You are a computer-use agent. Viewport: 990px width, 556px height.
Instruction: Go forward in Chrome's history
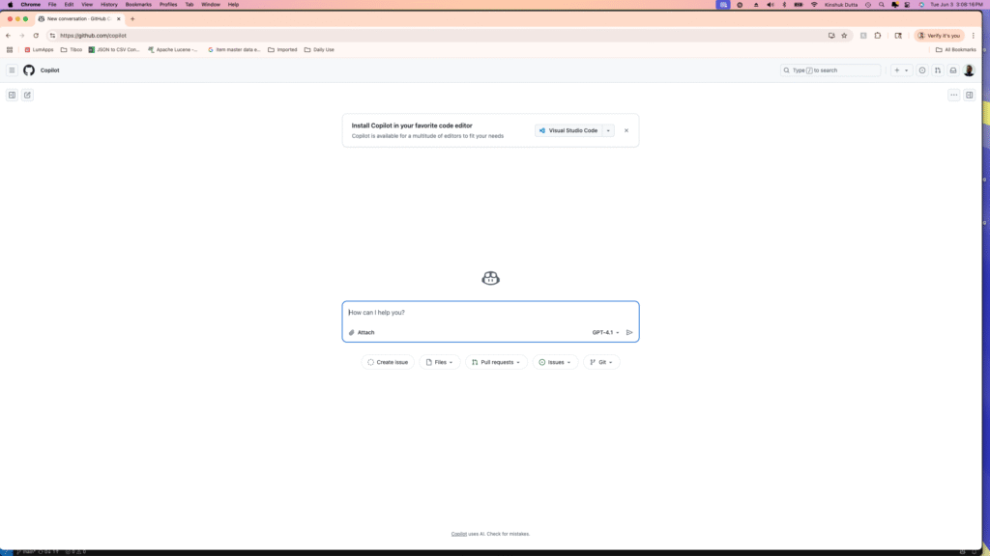point(22,36)
